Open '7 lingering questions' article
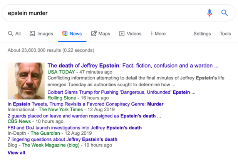The height and width of the screenshot is (160, 238). tap(62, 139)
